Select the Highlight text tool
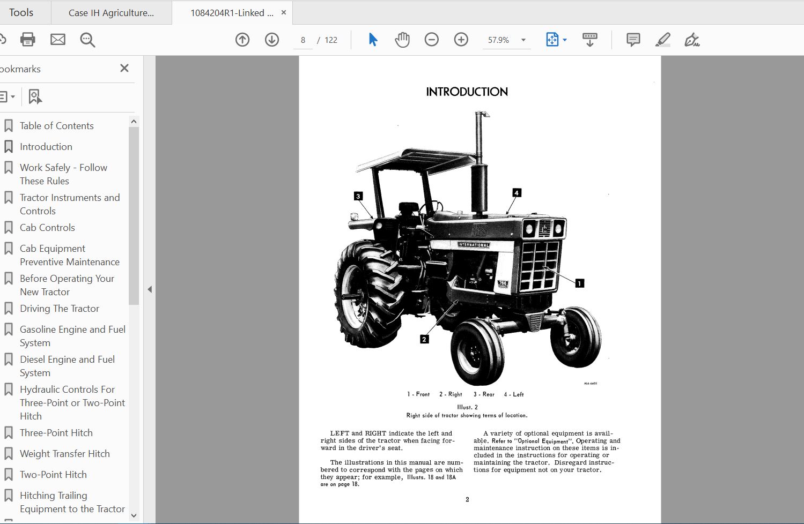The width and height of the screenshot is (804, 524). click(662, 39)
